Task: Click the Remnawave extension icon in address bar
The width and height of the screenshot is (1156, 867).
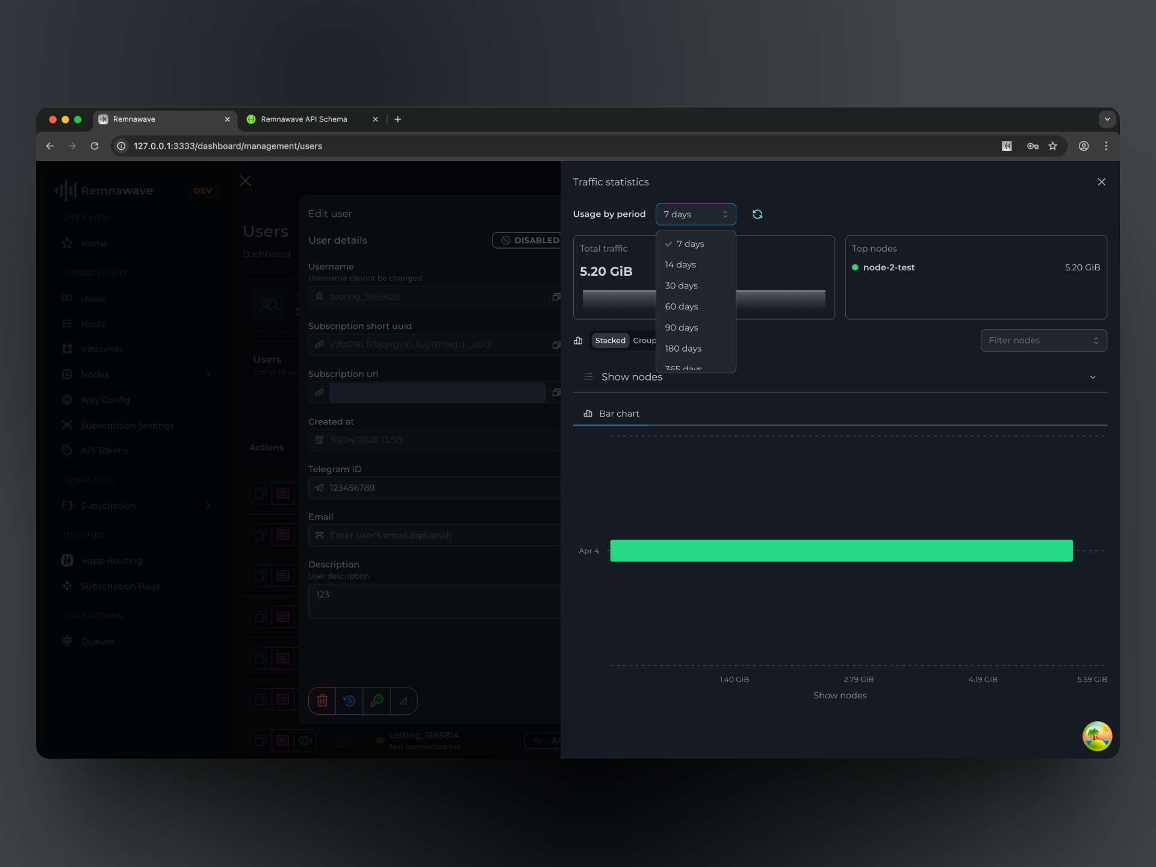Action: coord(1007,146)
